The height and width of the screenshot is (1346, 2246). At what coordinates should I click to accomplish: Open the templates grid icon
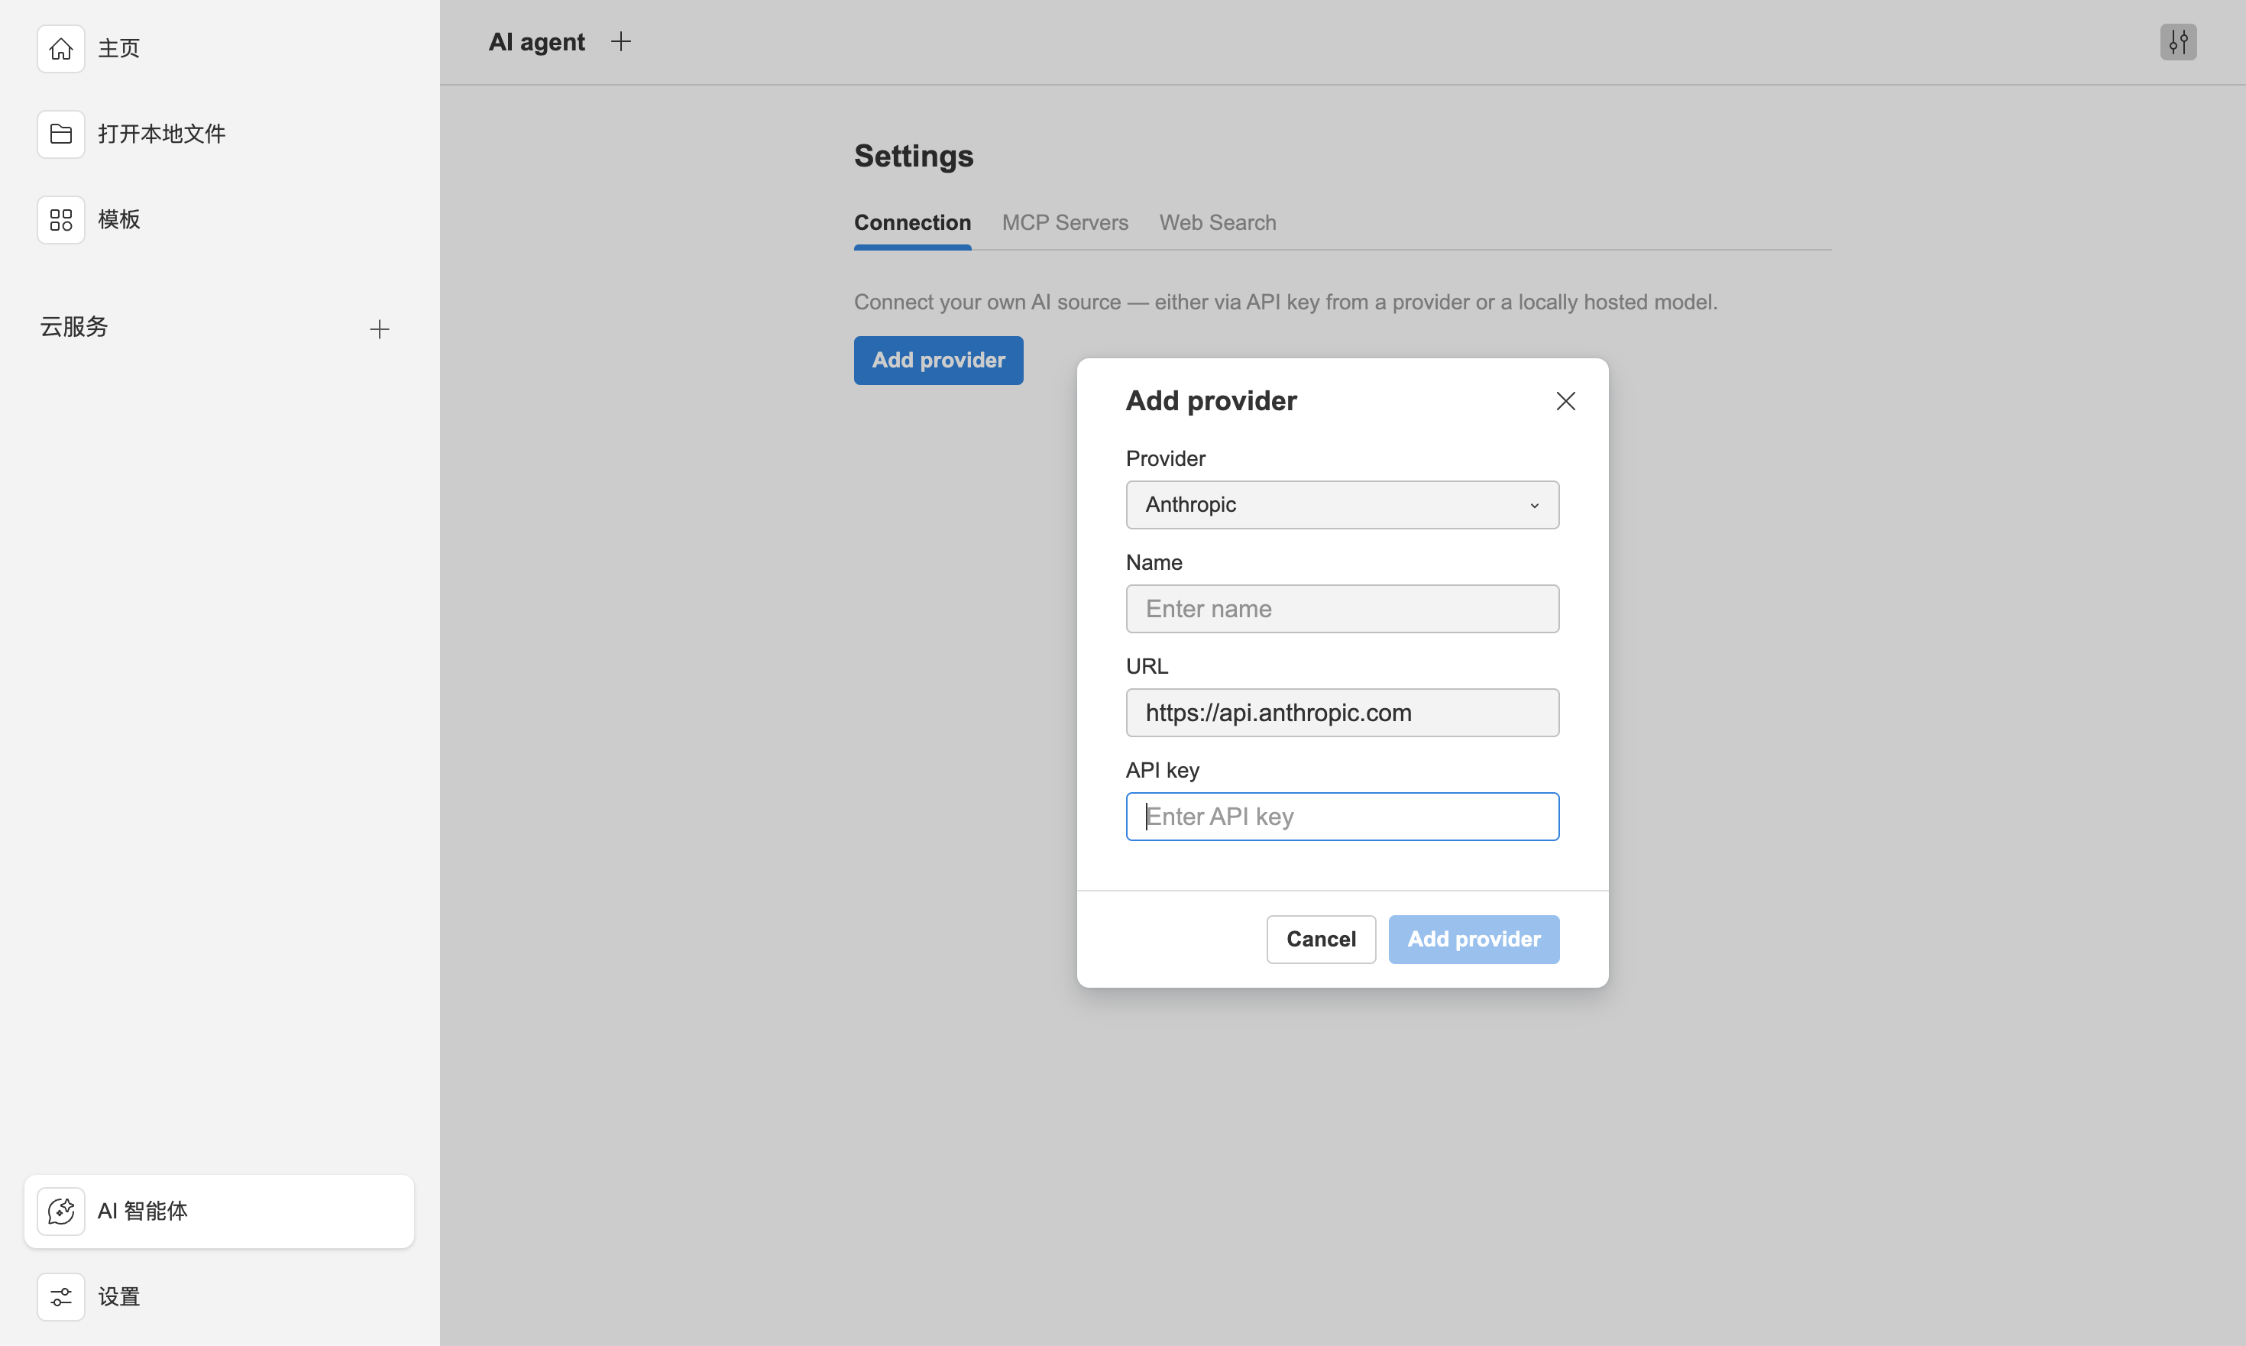[x=61, y=219]
